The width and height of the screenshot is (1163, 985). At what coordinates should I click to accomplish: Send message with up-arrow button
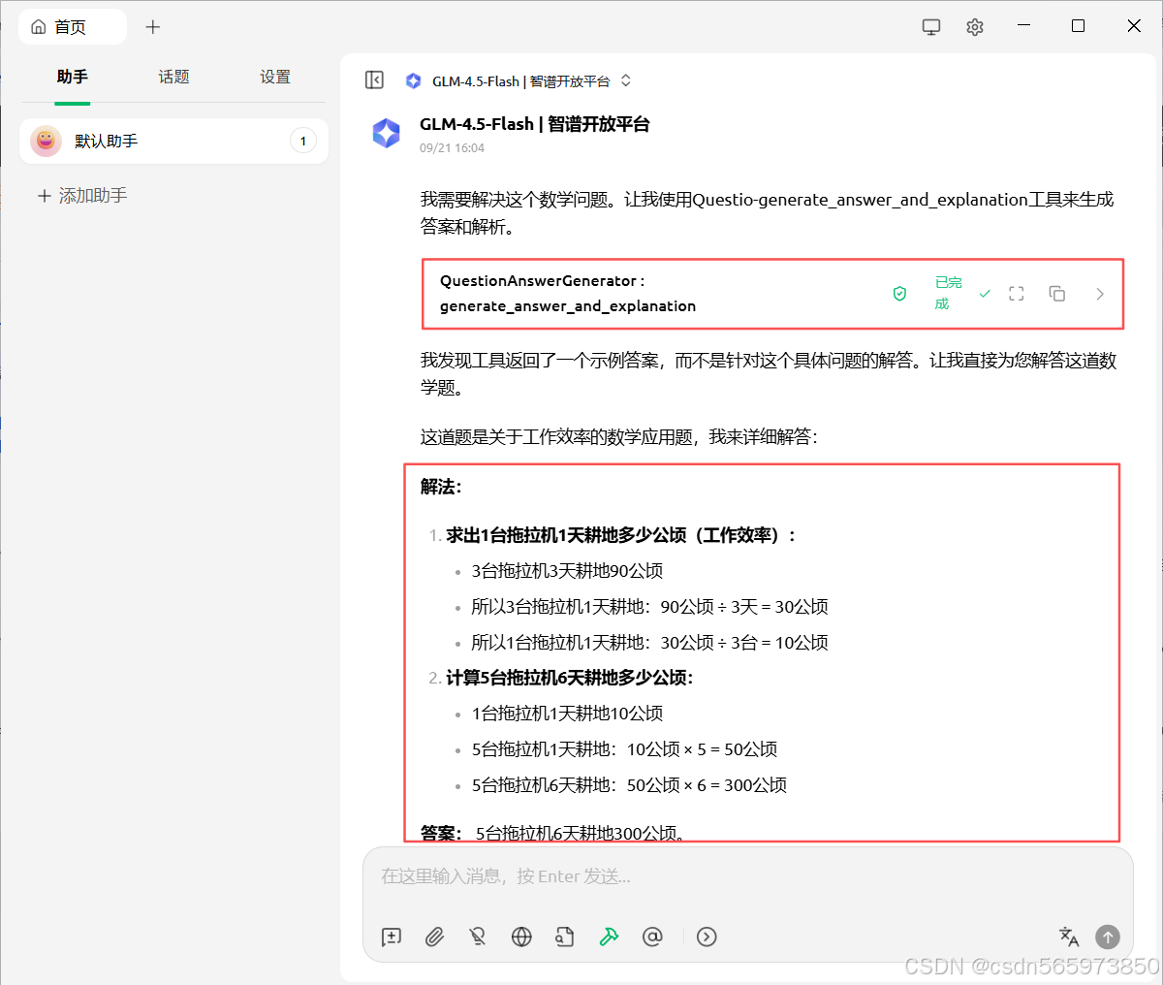click(1108, 937)
